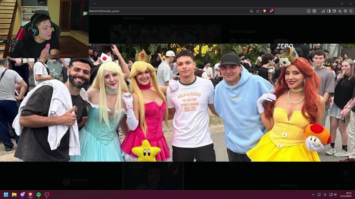
Task: Open the Brave Playlist music note icon
Action: (323, 11)
